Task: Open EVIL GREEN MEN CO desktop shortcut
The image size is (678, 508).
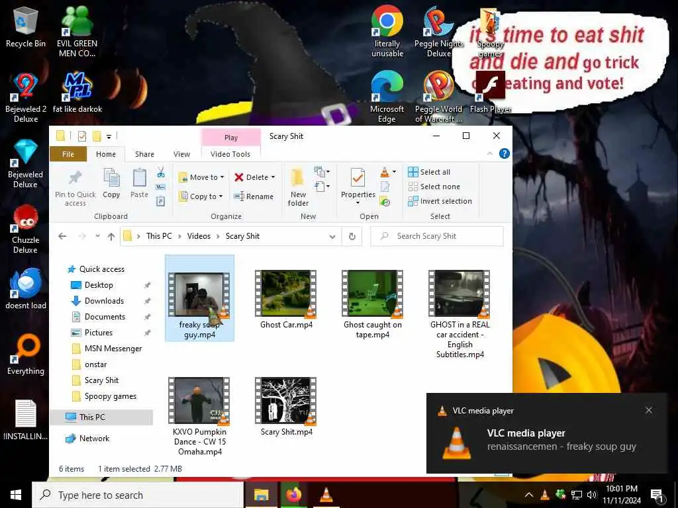Action: [x=77, y=31]
